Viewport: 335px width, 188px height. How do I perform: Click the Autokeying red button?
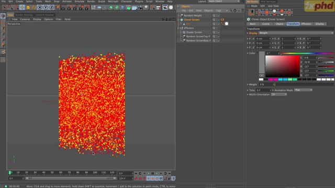point(140,179)
